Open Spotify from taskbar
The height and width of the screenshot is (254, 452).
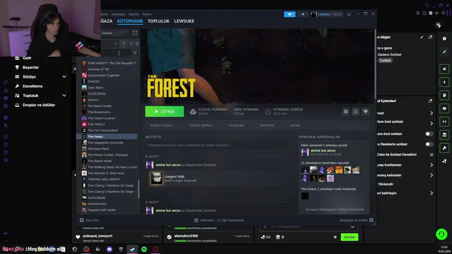point(144,249)
